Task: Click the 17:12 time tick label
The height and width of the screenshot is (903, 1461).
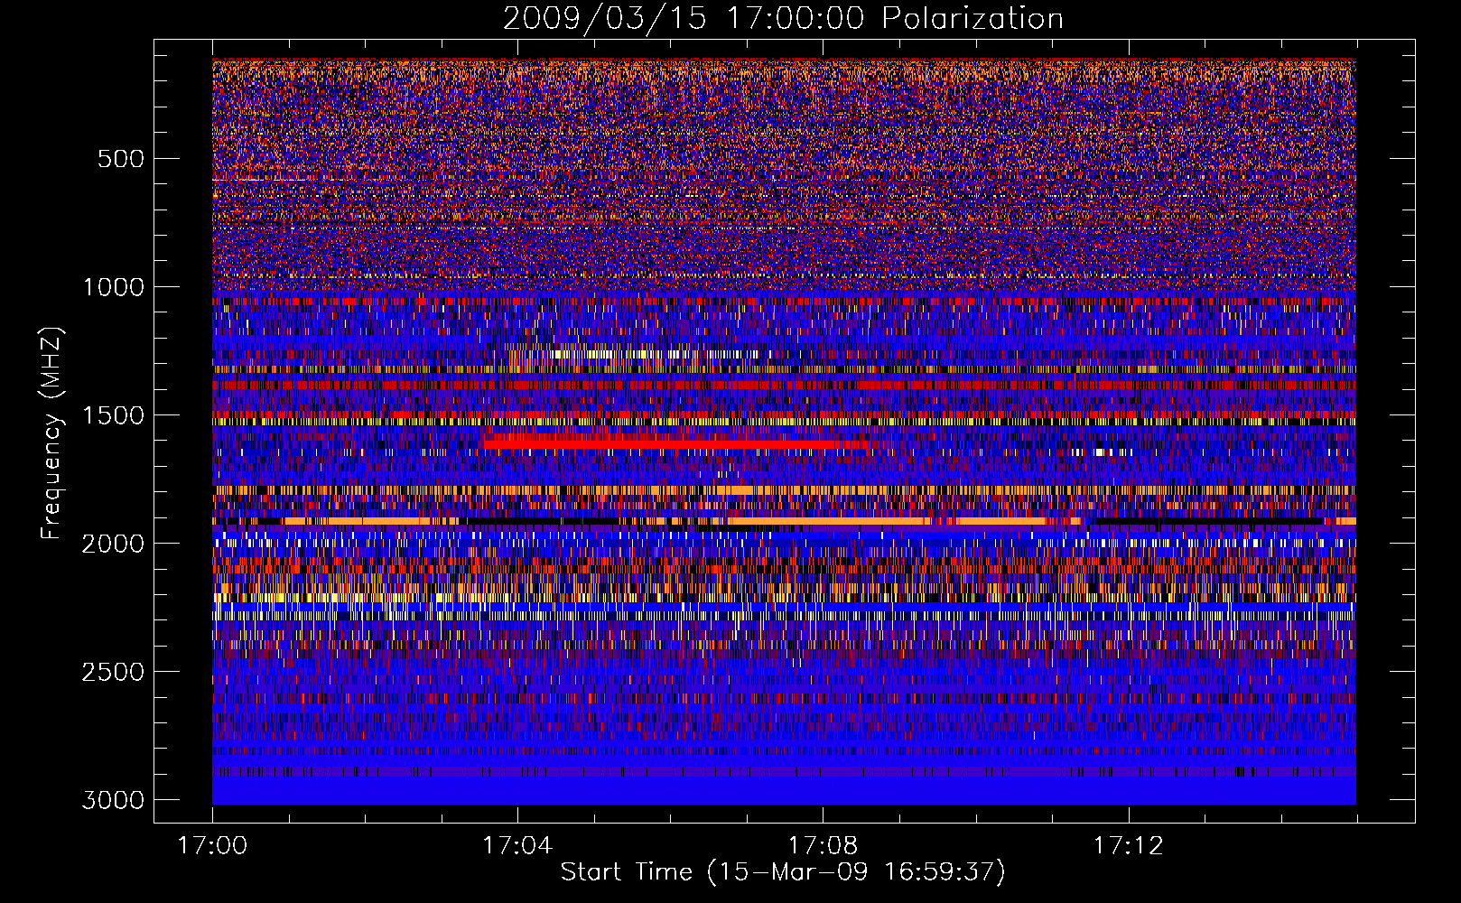Action: 1128,846
